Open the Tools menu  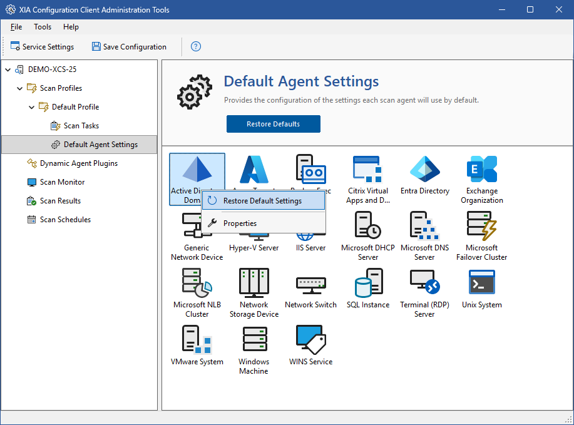click(x=43, y=27)
